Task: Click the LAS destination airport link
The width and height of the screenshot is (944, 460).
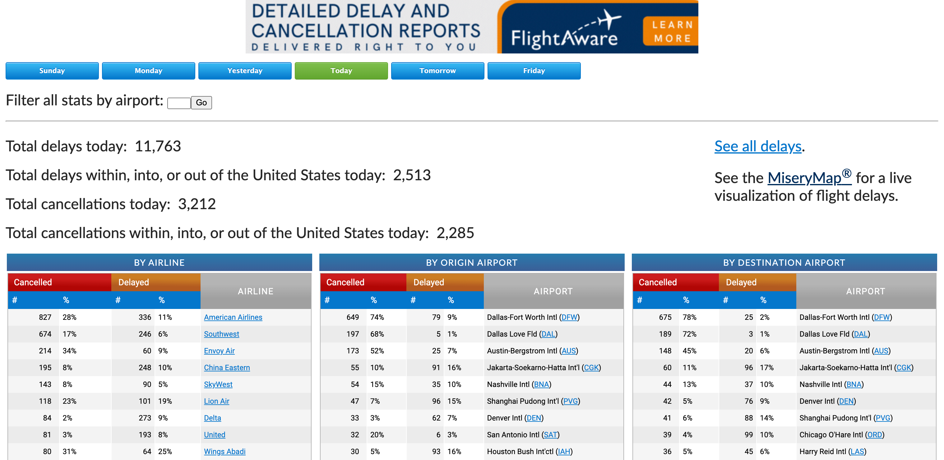Action: (857, 452)
